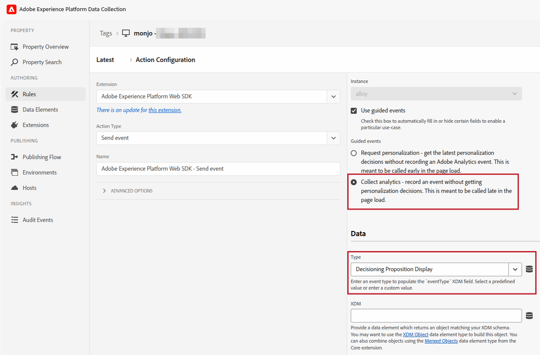
Task: Open the Extensions page
Action: pos(36,125)
